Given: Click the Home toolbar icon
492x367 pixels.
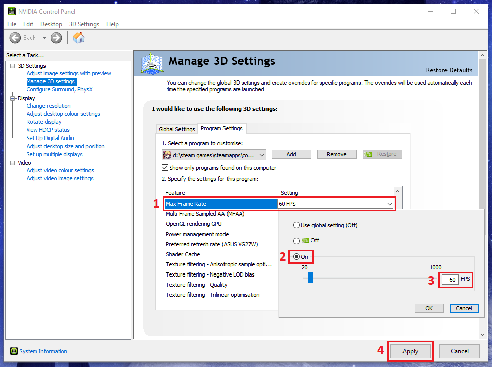Looking at the screenshot, I should [78, 37].
